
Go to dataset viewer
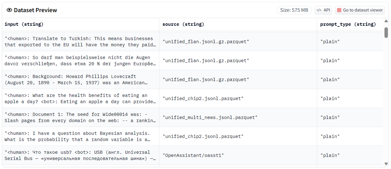[363, 10]
